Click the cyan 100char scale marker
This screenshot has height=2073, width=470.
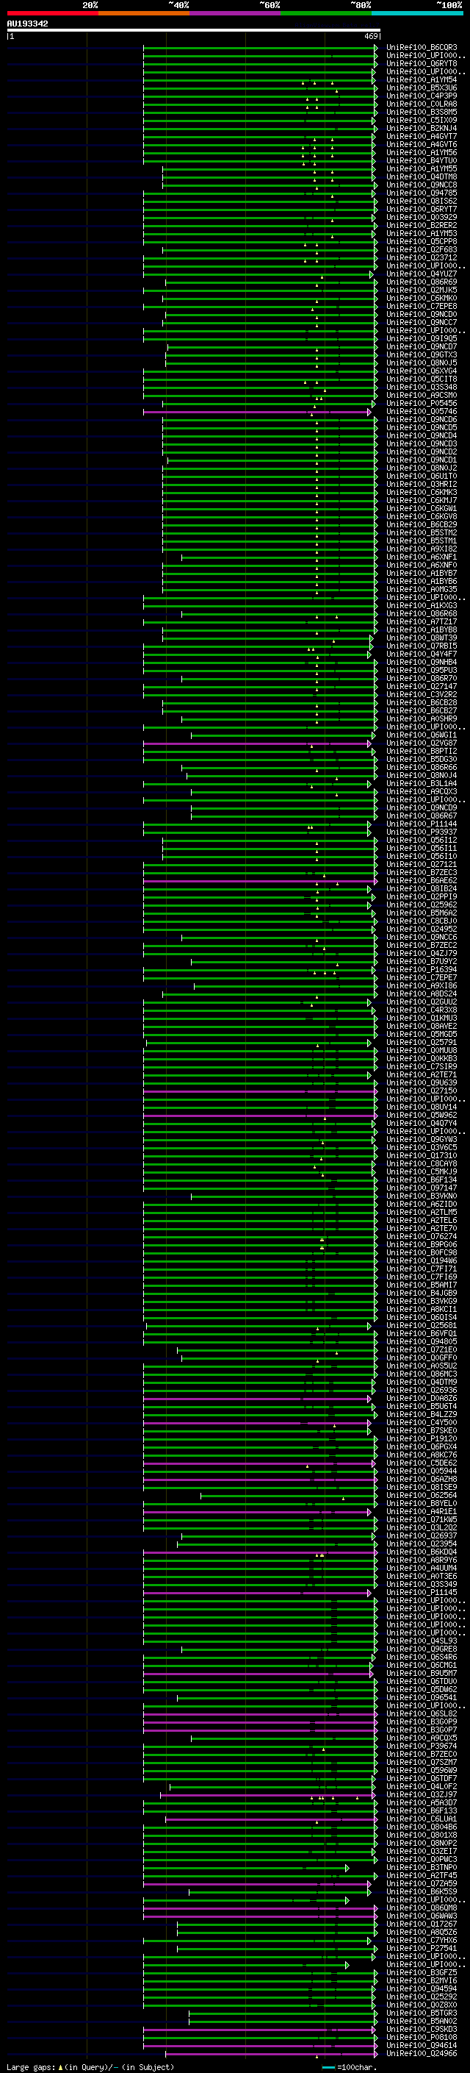[x=328, y=2067]
